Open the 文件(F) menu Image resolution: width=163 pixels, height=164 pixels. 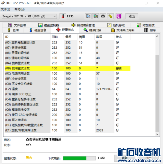(5, 9)
